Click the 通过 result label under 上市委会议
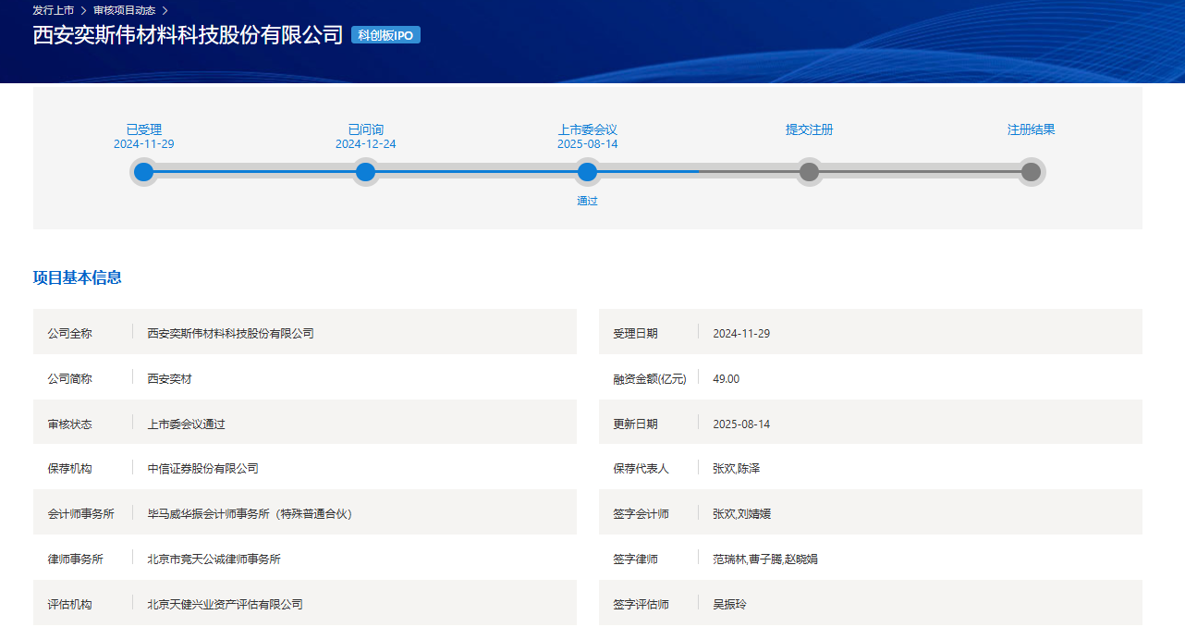Screen dimensions: 1185x627 587,201
